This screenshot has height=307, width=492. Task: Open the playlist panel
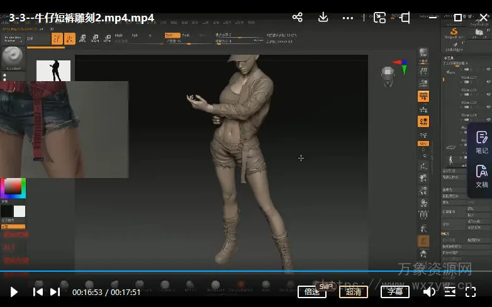coord(450,292)
